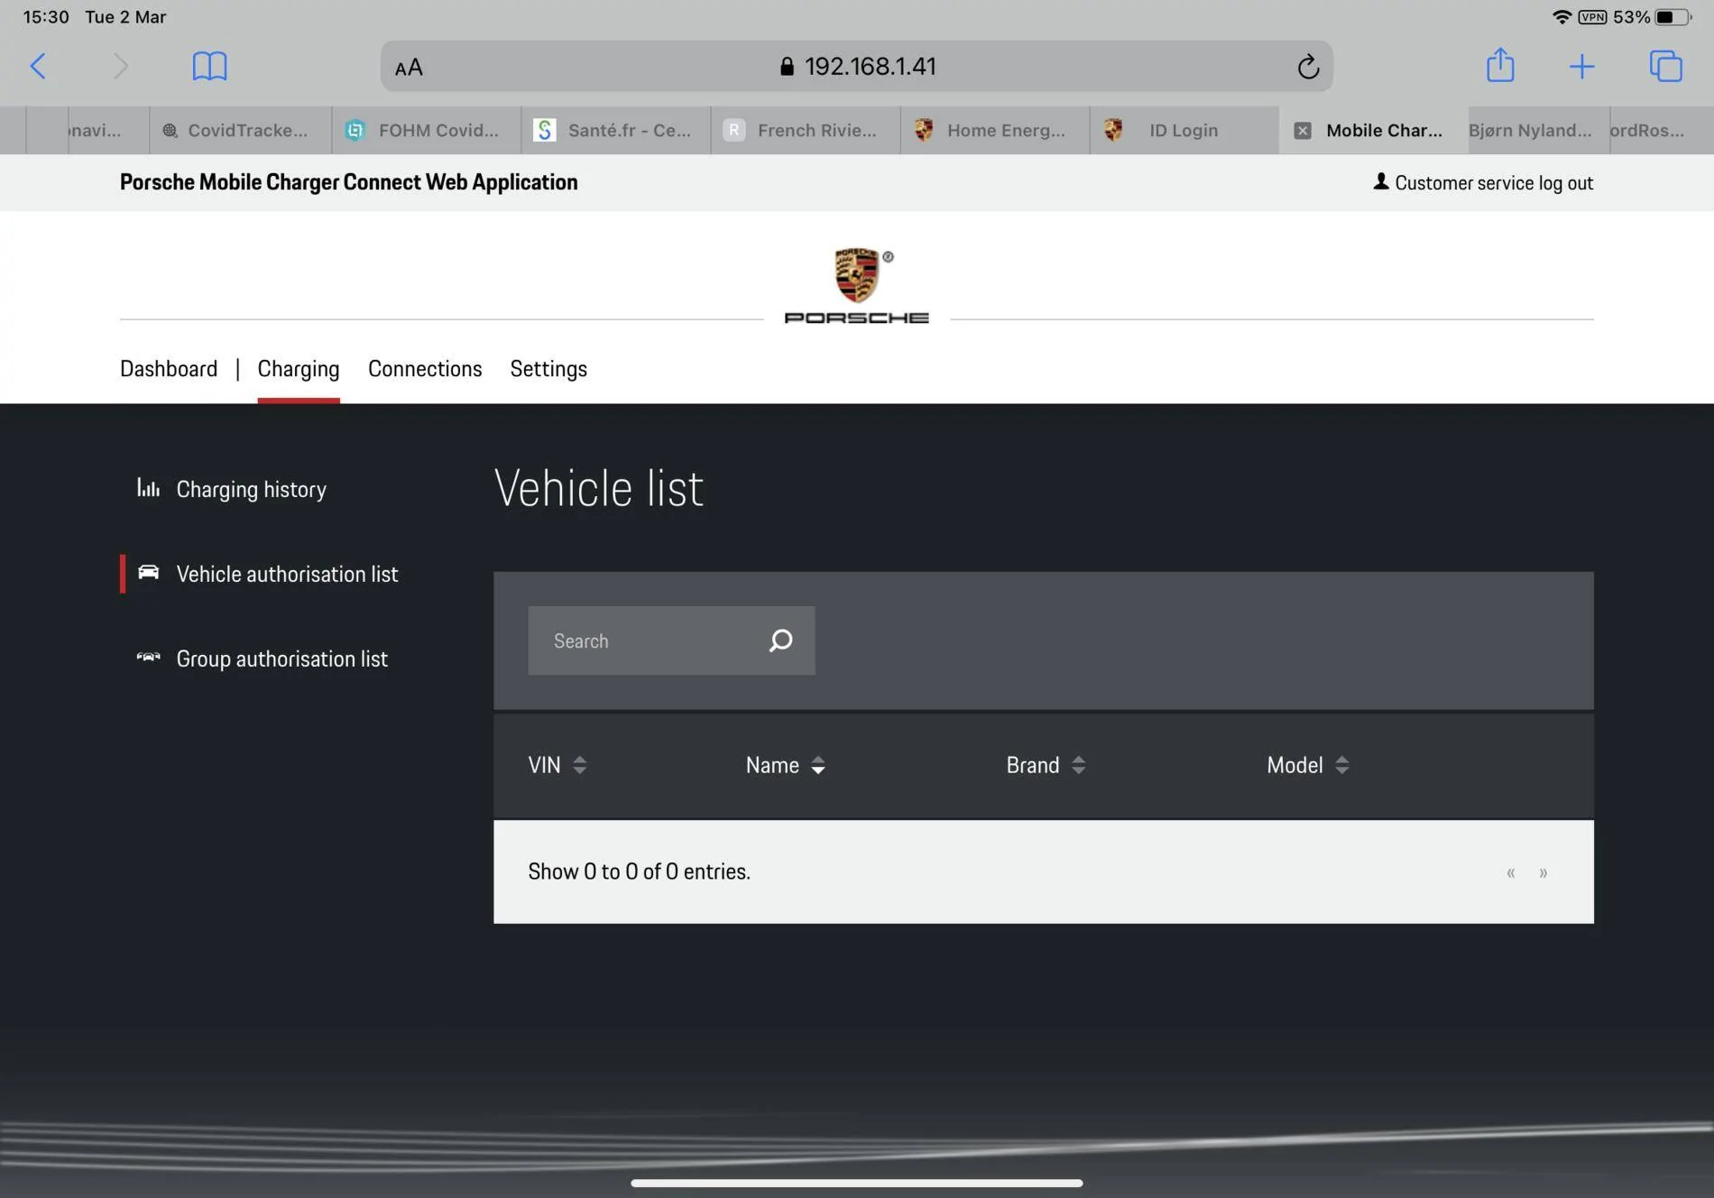The height and width of the screenshot is (1198, 1714).
Task: Go back with Safari's back arrow
Action: pyautogui.click(x=38, y=66)
